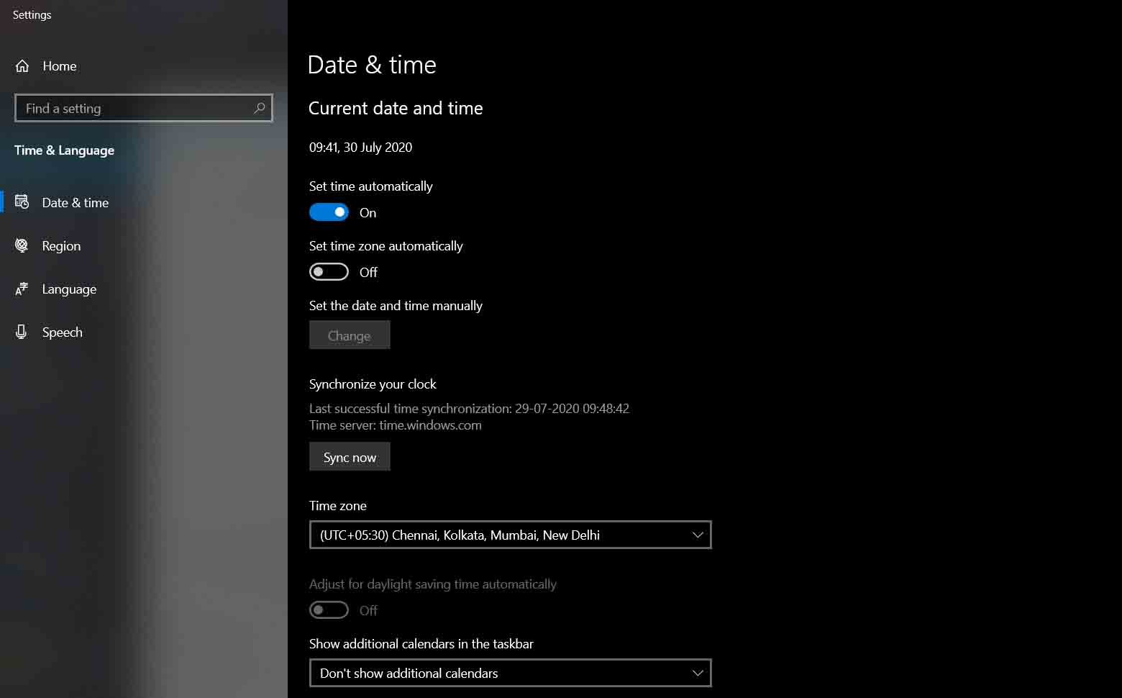The height and width of the screenshot is (698, 1122).
Task: Click the Home house icon
Action: coord(22,65)
